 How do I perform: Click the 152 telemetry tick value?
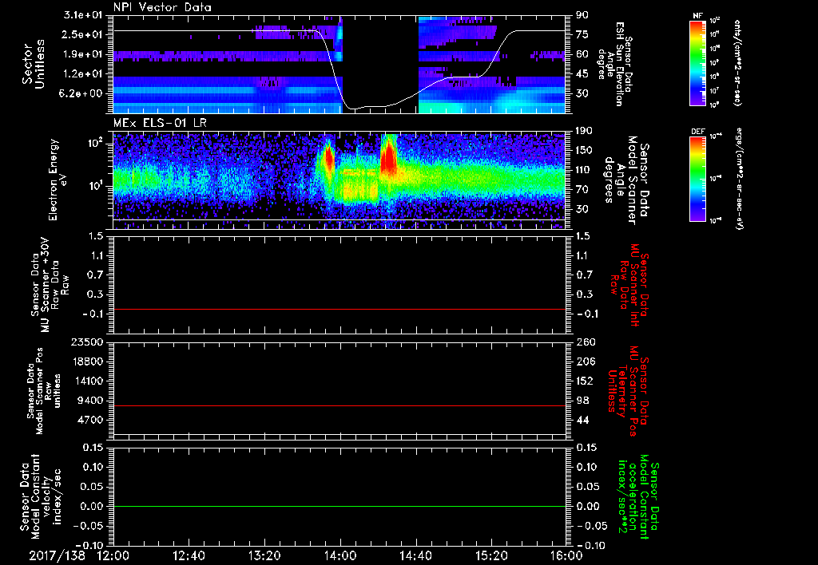[585, 381]
